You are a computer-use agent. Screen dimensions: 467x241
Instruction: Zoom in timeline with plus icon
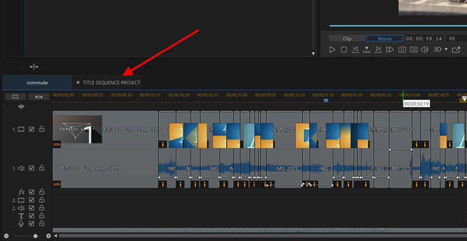pyautogui.click(x=48, y=236)
